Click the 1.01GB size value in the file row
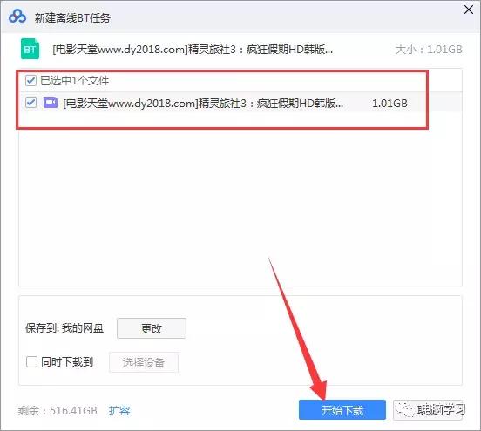Image resolution: width=481 pixels, height=431 pixels. [x=390, y=104]
